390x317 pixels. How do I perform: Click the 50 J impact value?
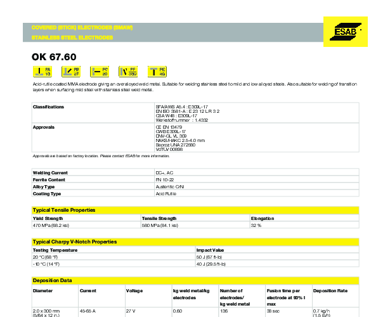click(x=209, y=257)
